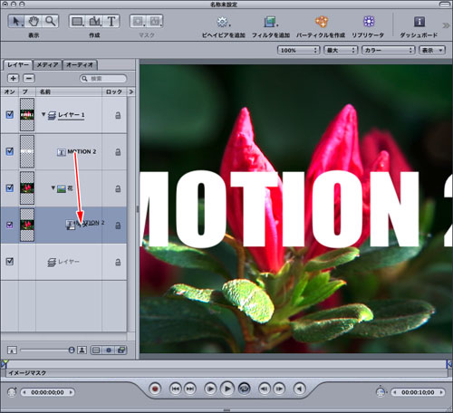Go to end of project
Viewport: 453px width, 413px height.
coord(190,389)
